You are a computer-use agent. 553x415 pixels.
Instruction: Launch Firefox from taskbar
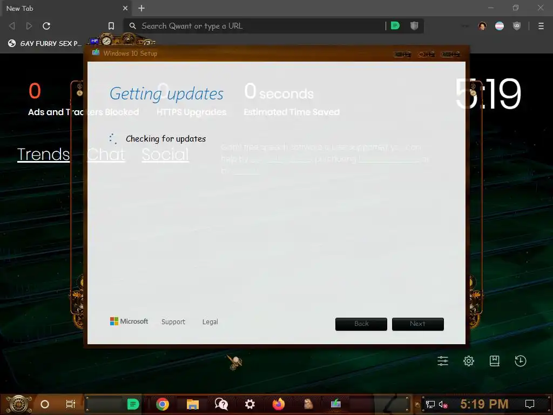[x=279, y=404]
